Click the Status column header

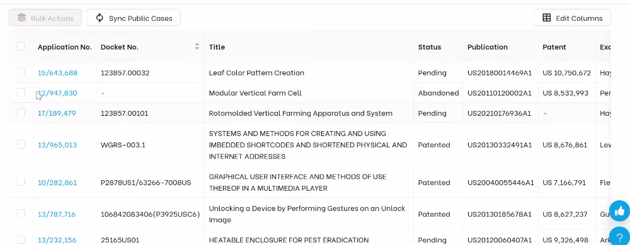pos(430,47)
